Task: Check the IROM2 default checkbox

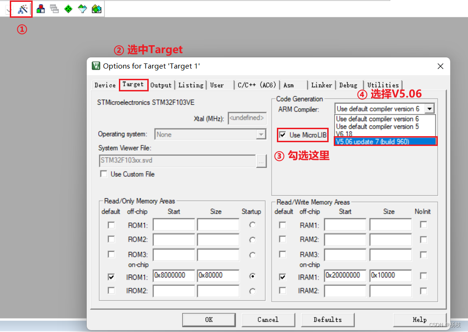Action: point(111,290)
